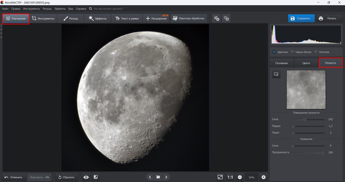Click the Сбросить reset button

[66, 177]
